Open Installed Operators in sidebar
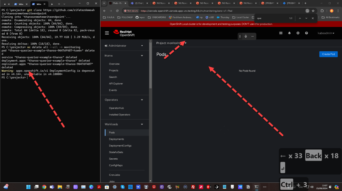 pyautogui.click(x=120, y=114)
